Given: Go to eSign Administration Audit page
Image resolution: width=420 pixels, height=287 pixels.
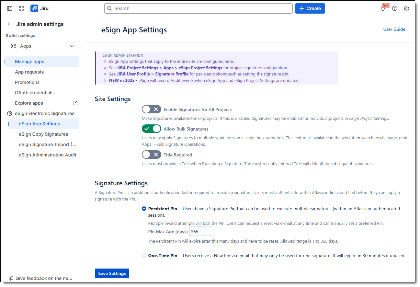Looking at the screenshot, I should (x=48, y=155).
